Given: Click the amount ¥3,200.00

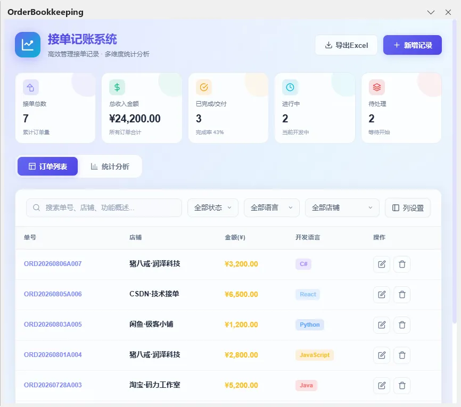Looking at the screenshot, I should pos(241,264).
